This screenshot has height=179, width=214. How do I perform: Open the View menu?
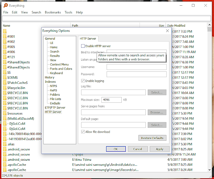pos(24,12)
